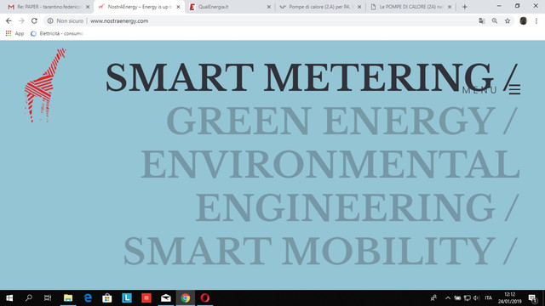Launch Opera from the taskbar

(x=205, y=298)
